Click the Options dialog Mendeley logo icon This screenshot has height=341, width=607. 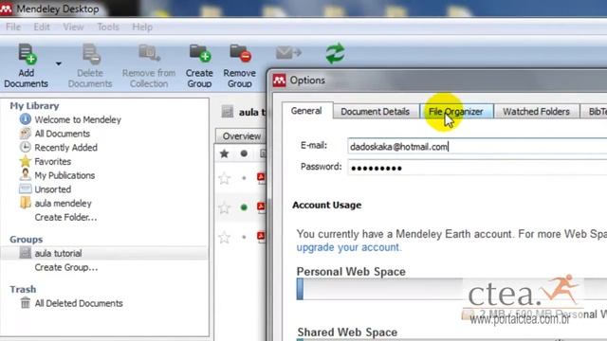point(279,81)
